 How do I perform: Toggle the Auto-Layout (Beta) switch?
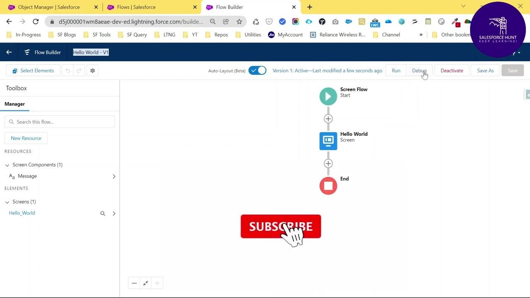(x=257, y=70)
